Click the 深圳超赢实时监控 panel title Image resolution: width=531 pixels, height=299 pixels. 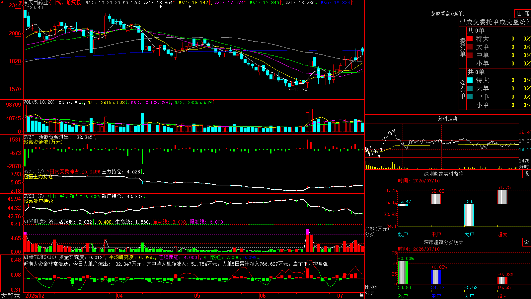point(444,174)
